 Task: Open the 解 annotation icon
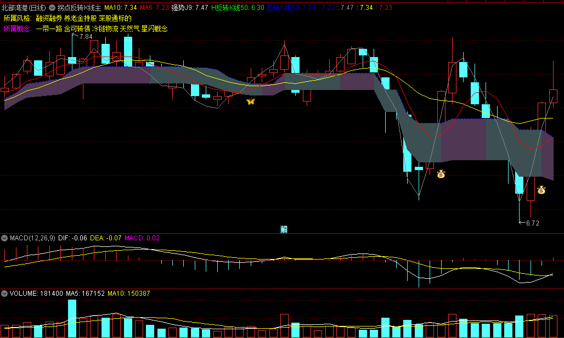coord(284,229)
